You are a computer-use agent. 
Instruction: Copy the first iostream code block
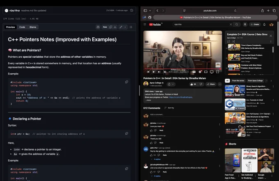[126, 82]
